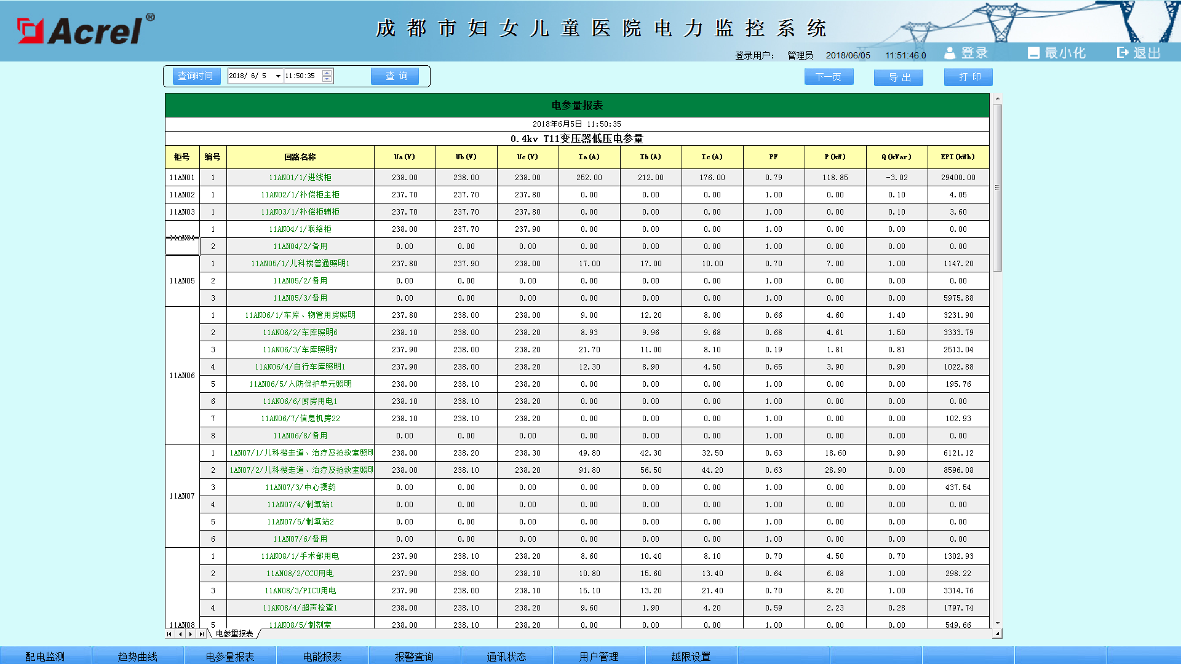This screenshot has width=1181, height=664.
Task: Select circuit 11AN06/4/自行车库照明1
Action: coord(300,367)
